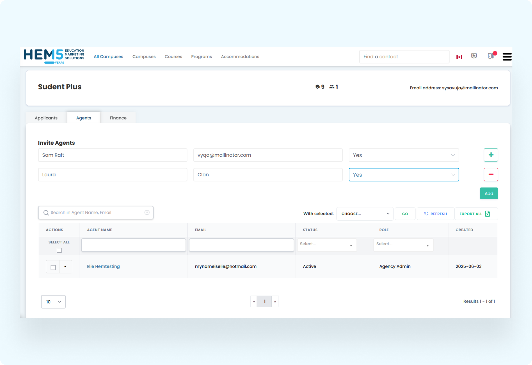Focus the Find a contact field
Viewport: 532px width, 365px height.
404,57
